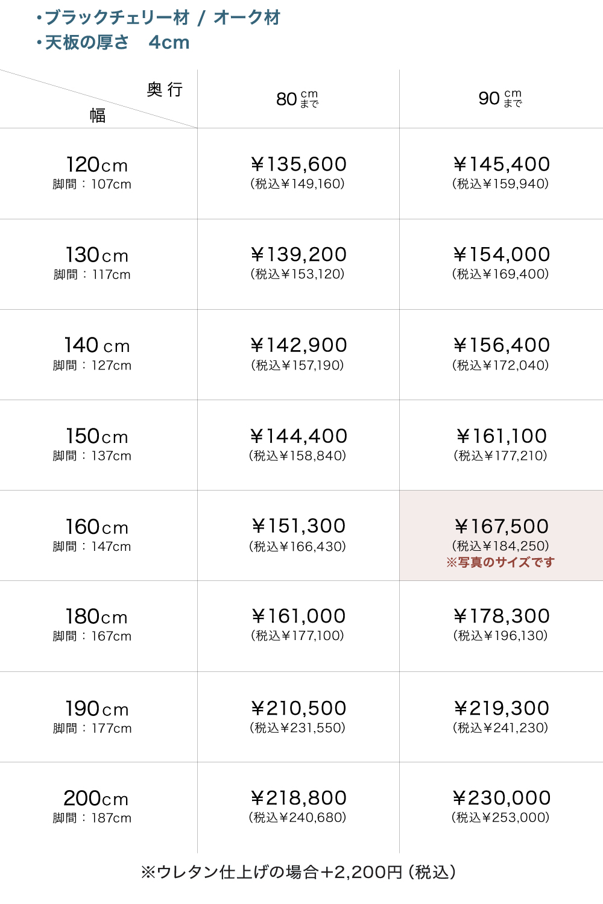Click the 180cm width row label
This screenshot has width=603, height=904.
coord(96,617)
